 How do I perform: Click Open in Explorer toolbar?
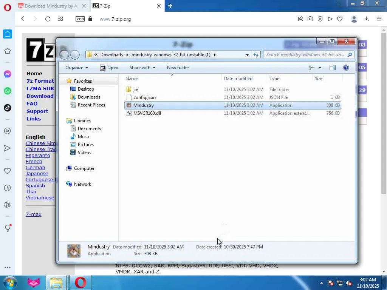point(109,68)
